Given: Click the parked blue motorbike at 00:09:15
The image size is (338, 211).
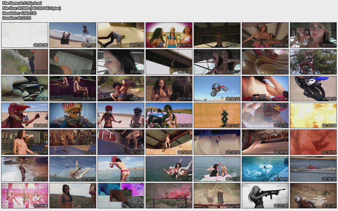Looking at the screenshot, I should click(313, 88).
